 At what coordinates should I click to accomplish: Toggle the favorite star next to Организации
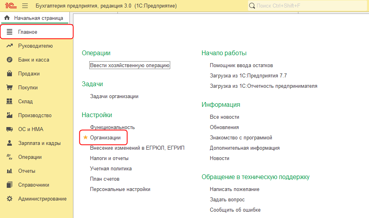[x=85, y=137]
